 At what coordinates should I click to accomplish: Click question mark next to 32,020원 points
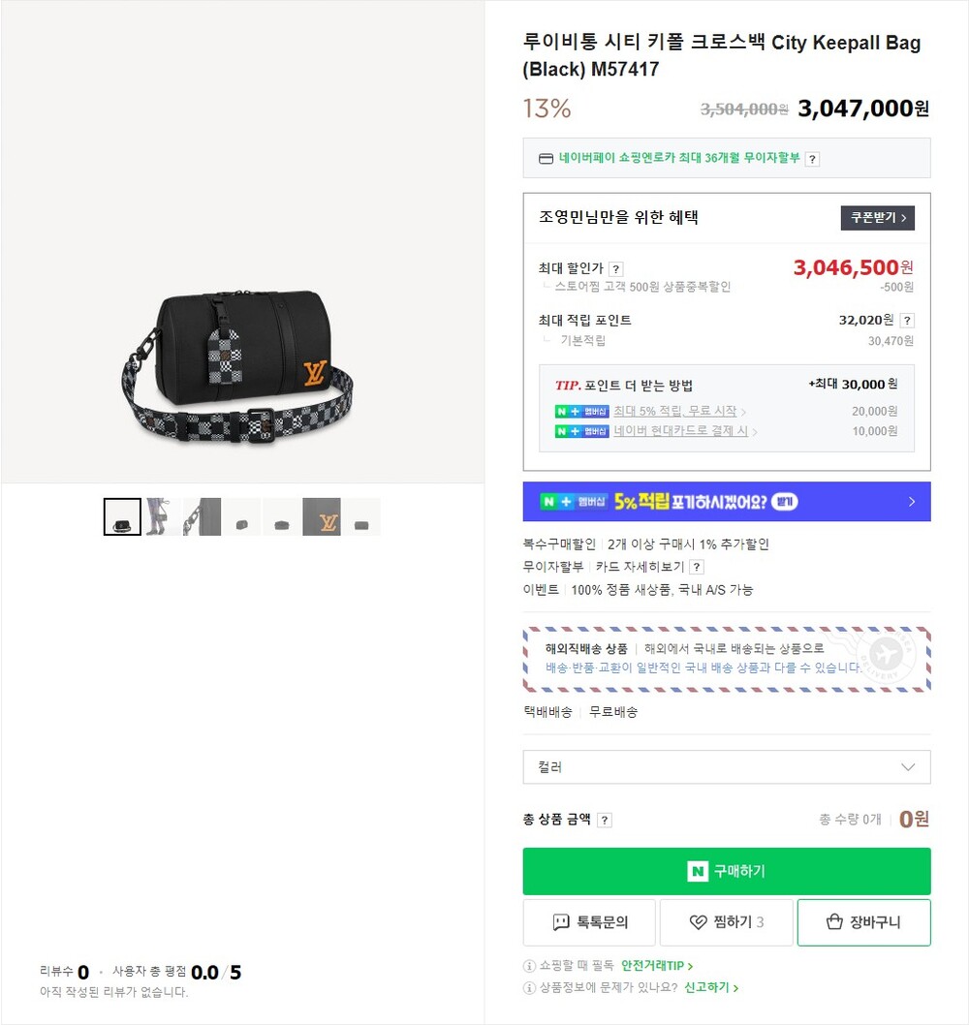[x=907, y=321]
